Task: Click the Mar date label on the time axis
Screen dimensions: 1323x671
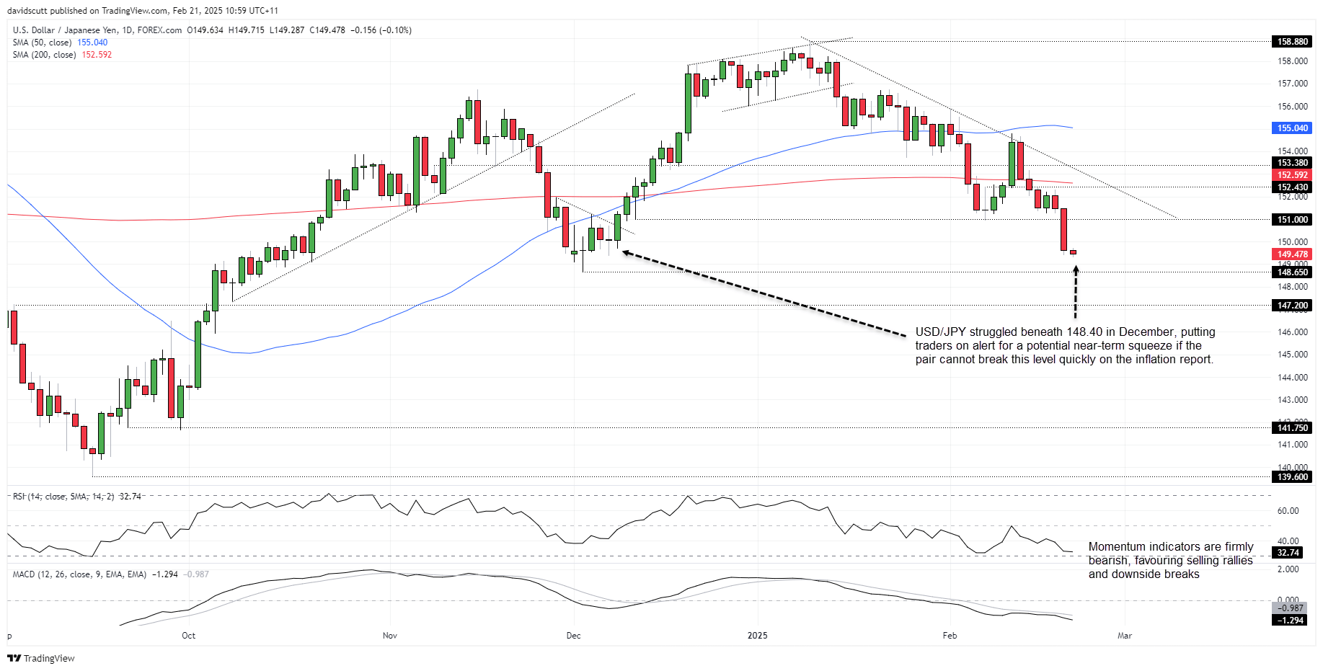Action: (x=1125, y=636)
